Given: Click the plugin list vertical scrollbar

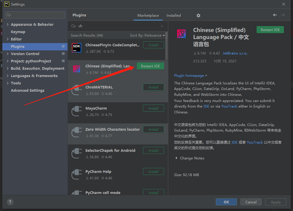Looking at the screenshot, I should (x=166, y=46).
